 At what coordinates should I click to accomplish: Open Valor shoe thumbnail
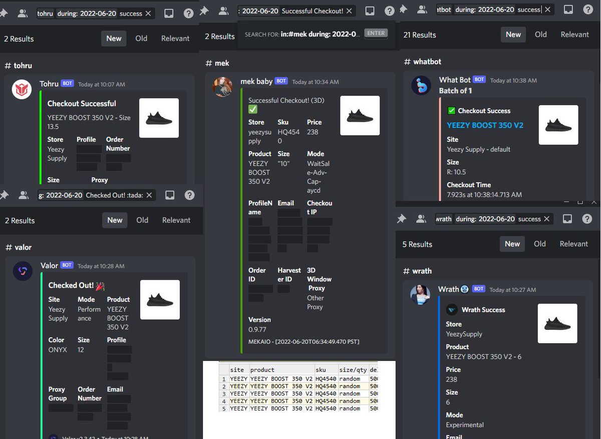(160, 299)
